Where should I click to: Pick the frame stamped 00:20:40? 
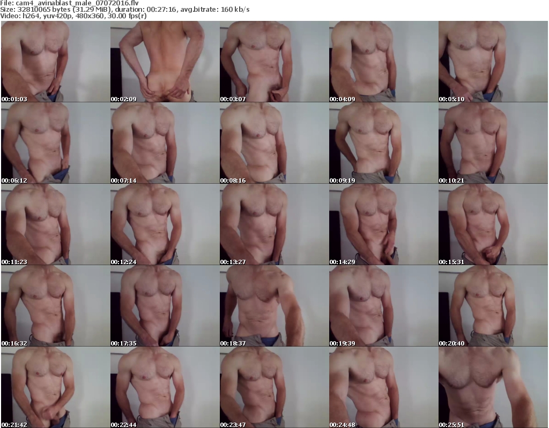pyautogui.click(x=493, y=306)
